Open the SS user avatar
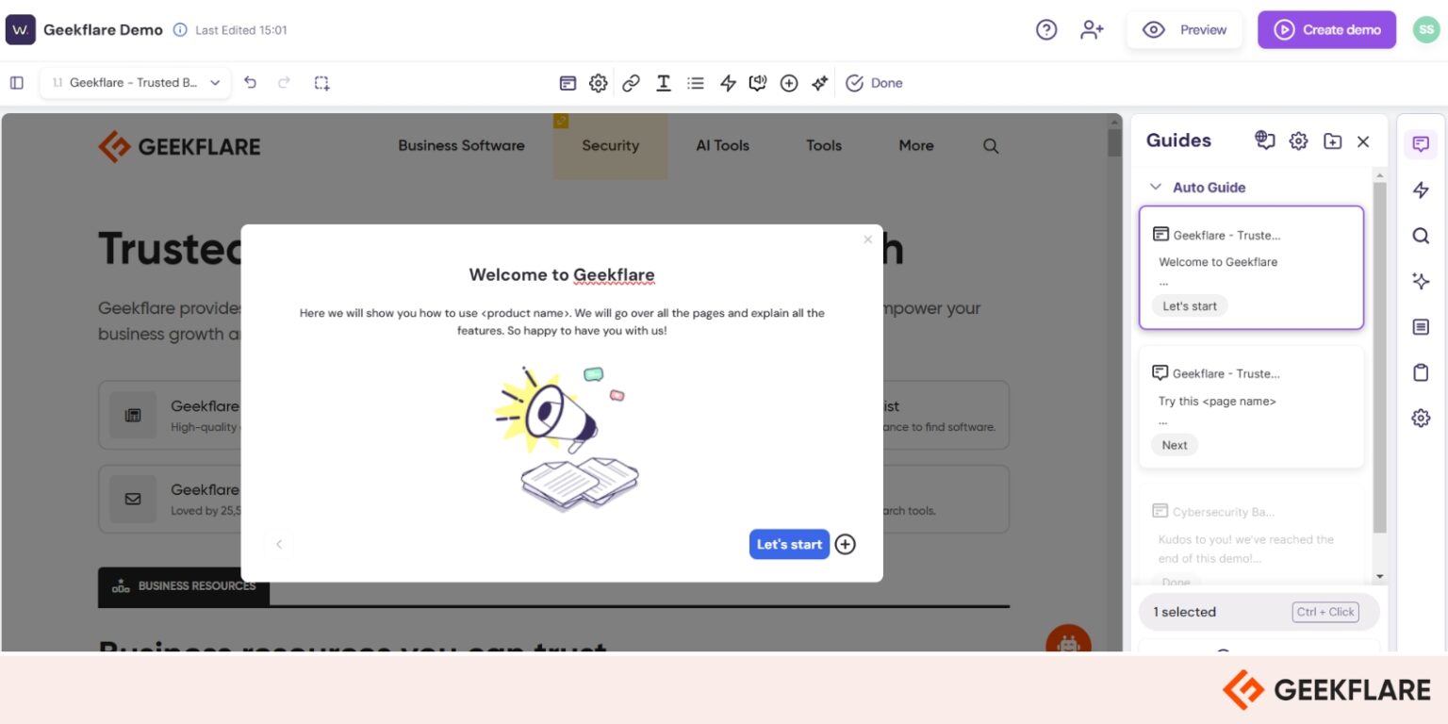 coord(1426,30)
